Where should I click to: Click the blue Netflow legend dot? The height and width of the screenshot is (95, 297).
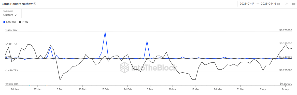[x=4, y=22]
